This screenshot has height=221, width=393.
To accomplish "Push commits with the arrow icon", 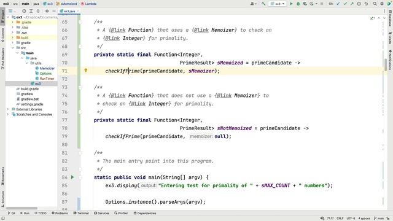I will tap(352, 4).
